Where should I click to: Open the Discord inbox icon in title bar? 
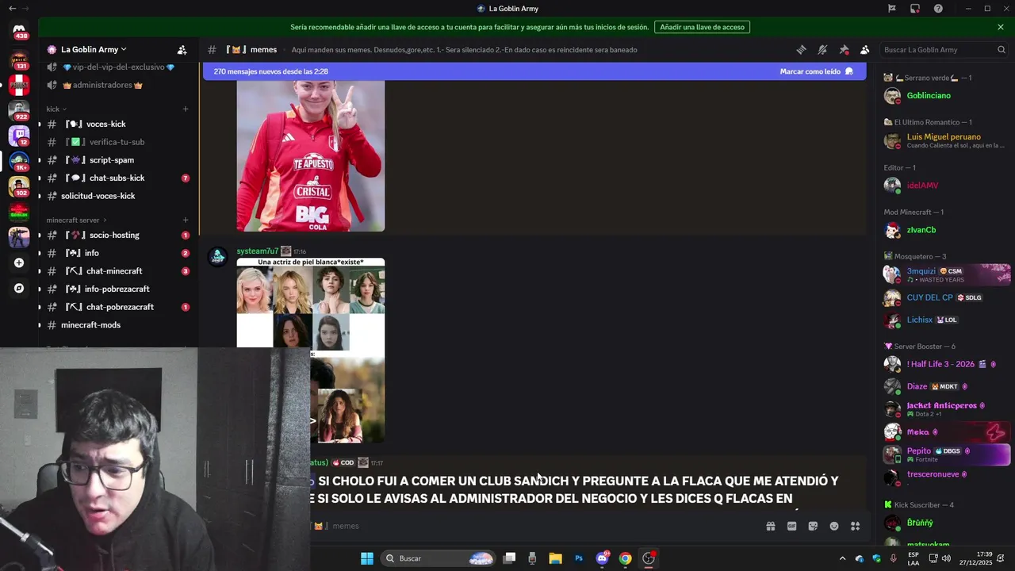[x=915, y=9]
